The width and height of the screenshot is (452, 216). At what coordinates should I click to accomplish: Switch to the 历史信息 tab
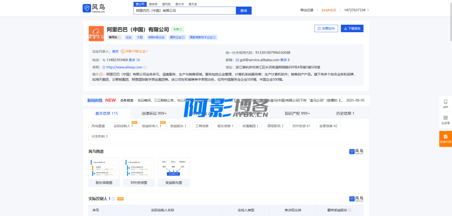coord(345,113)
